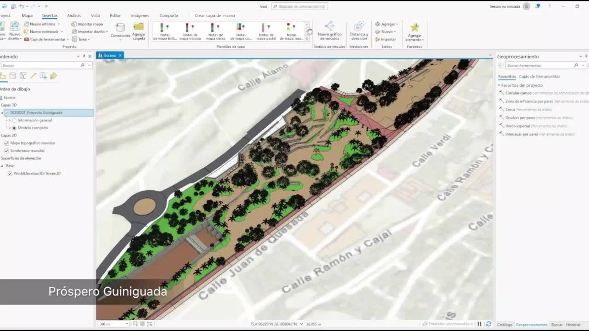Click the refresh icon in status bar

pos(489,324)
